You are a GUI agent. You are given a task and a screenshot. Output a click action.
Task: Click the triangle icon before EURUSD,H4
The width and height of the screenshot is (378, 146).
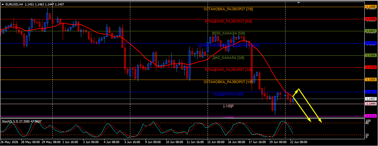pos(3,4)
